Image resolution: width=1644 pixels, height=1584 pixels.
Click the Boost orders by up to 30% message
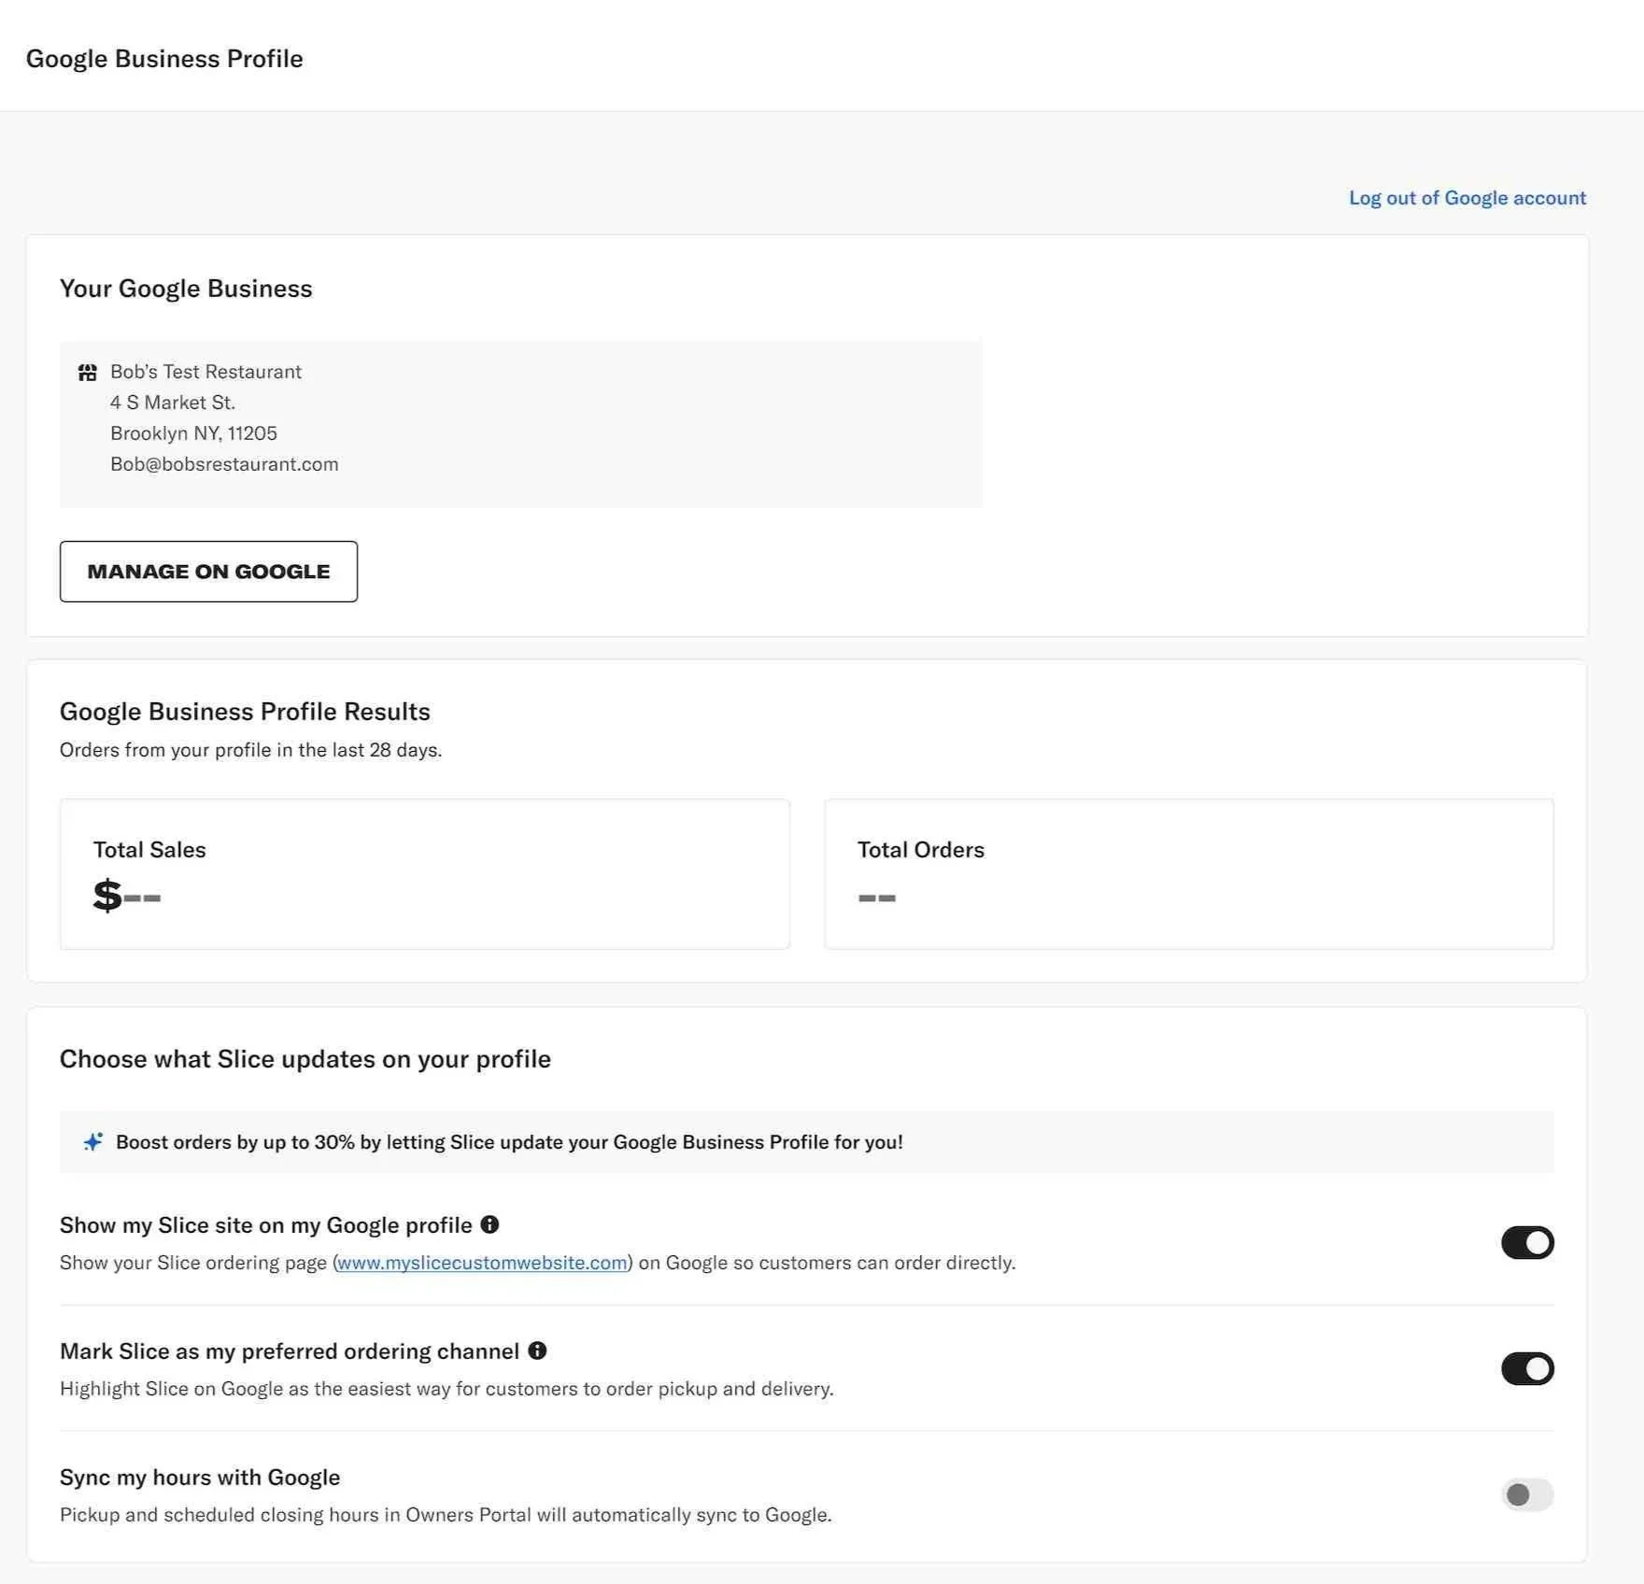pyautogui.click(x=509, y=1142)
